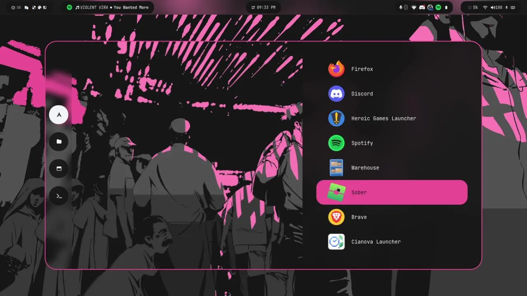Click the Firefox label text

point(362,69)
